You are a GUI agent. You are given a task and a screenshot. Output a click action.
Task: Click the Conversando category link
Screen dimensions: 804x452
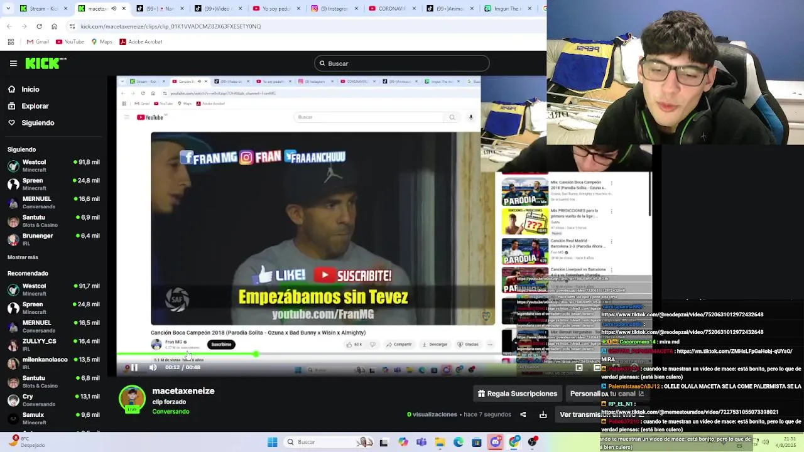click(x=171, y=412)
